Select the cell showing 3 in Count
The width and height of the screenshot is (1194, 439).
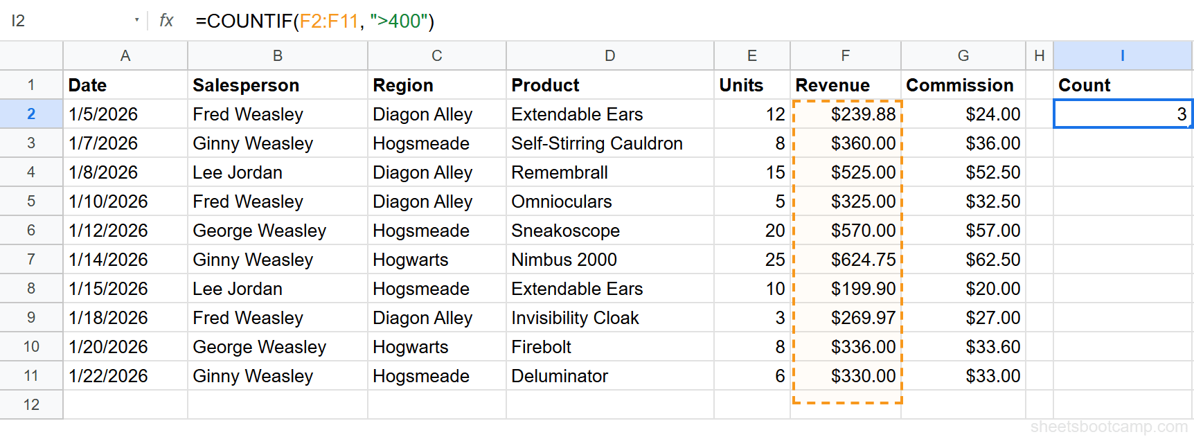(x=1121, y=114)
